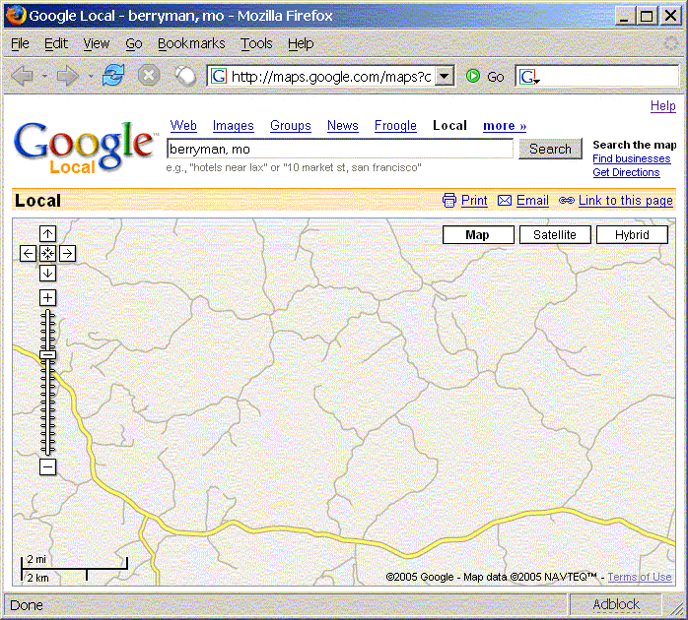Viewport: 688px width, 620px height.
Task: Click the berryman, mo search field
Action: [x=340, y=149]
